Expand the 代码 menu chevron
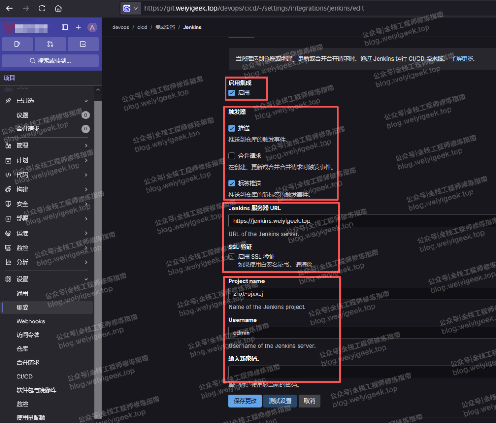 (x=86, y=175)
